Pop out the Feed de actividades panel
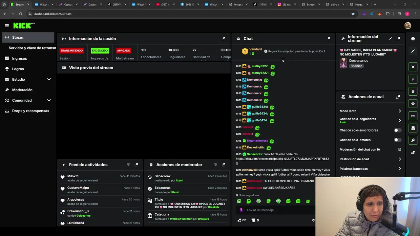This screenshot has width=420, height=236. click(136, 165)
